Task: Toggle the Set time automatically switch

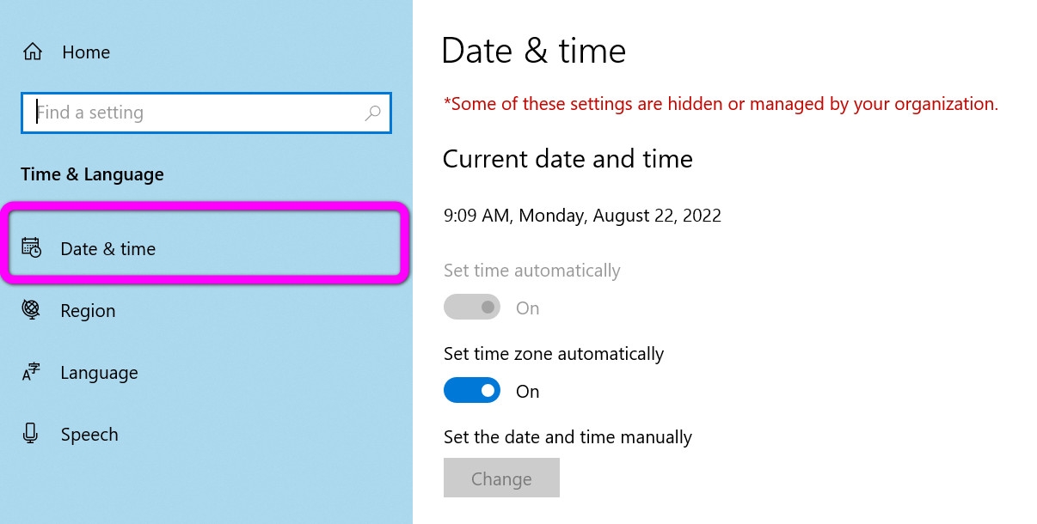Action: (472, 307)
